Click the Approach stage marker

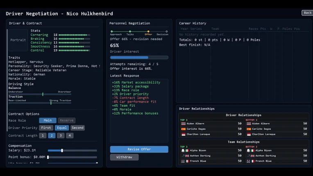click(x=112, y=32)
